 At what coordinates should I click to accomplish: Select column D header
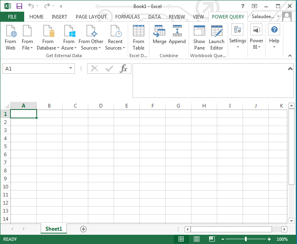101,105
